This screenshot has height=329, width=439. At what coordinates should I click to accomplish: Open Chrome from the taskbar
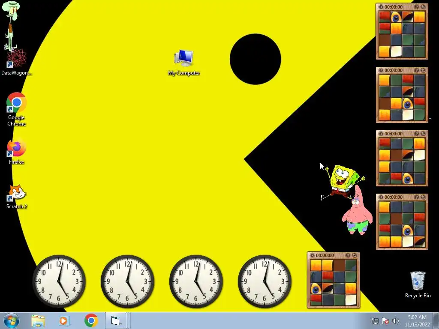pyautogui.click(x=91, y=320)
